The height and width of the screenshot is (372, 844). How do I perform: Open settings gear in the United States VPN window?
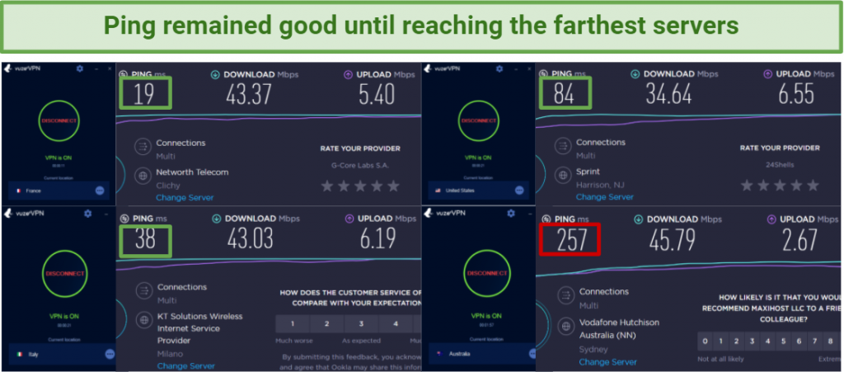pos(499,69)
